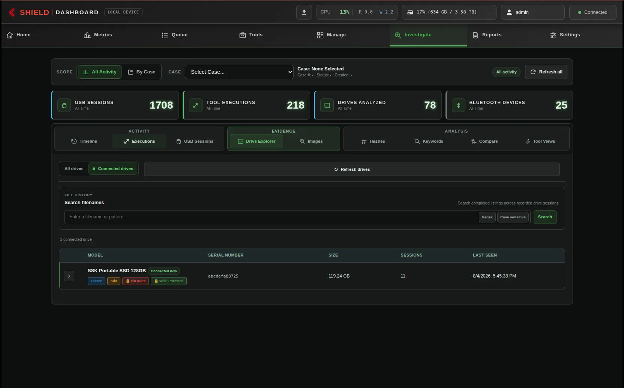The image size is (624, 388).
Task: Click the Refresh all button
Action: click(546, 72)
